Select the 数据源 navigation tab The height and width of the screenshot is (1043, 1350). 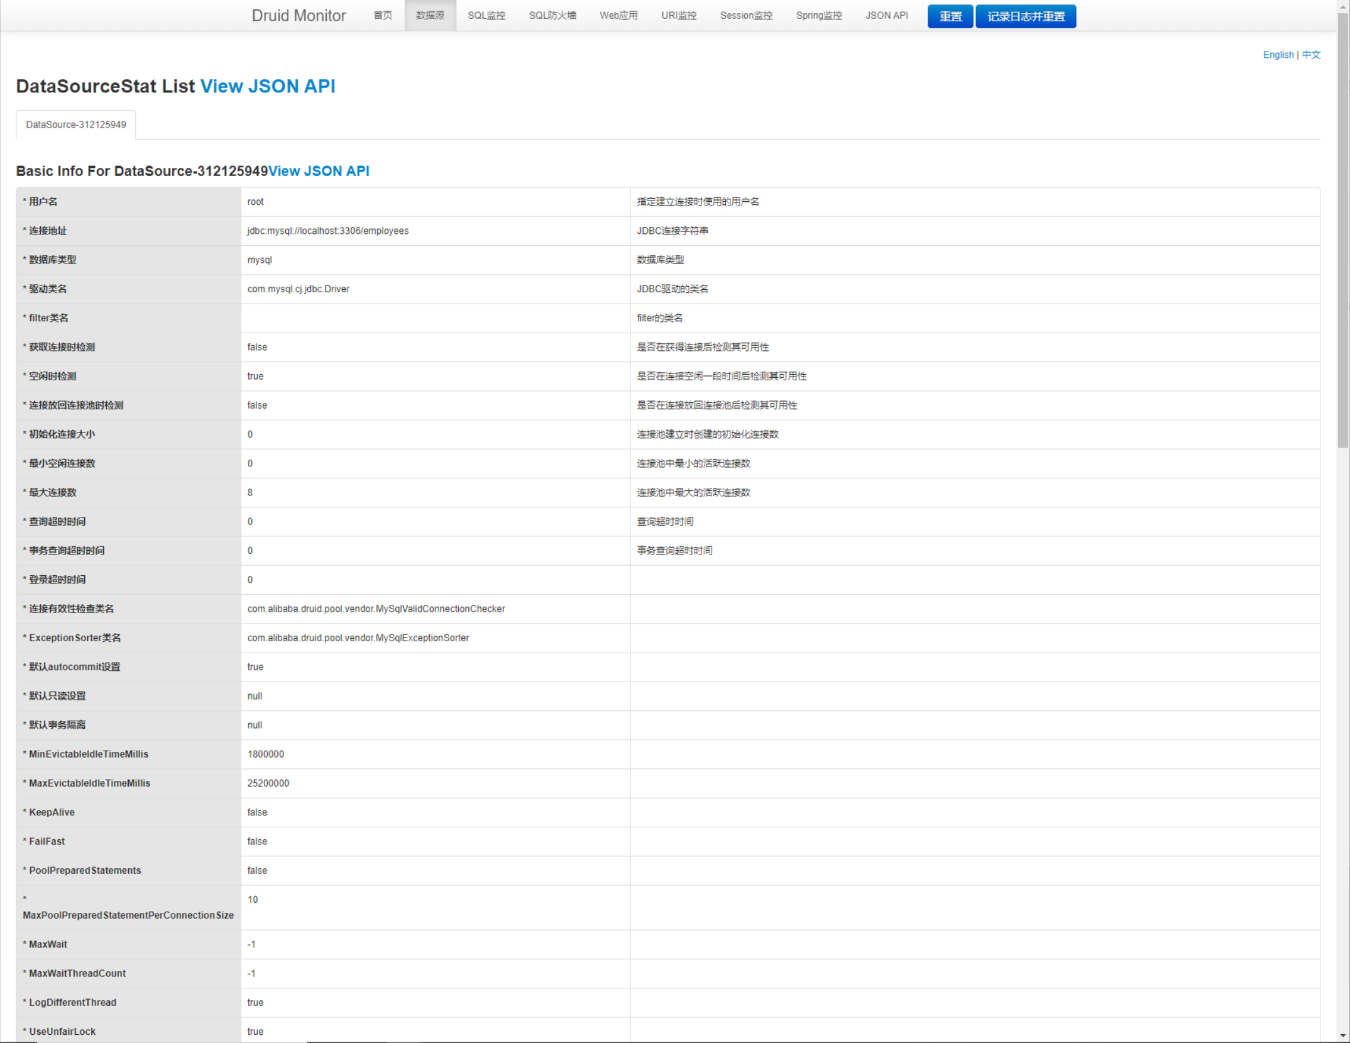(430, 16)
